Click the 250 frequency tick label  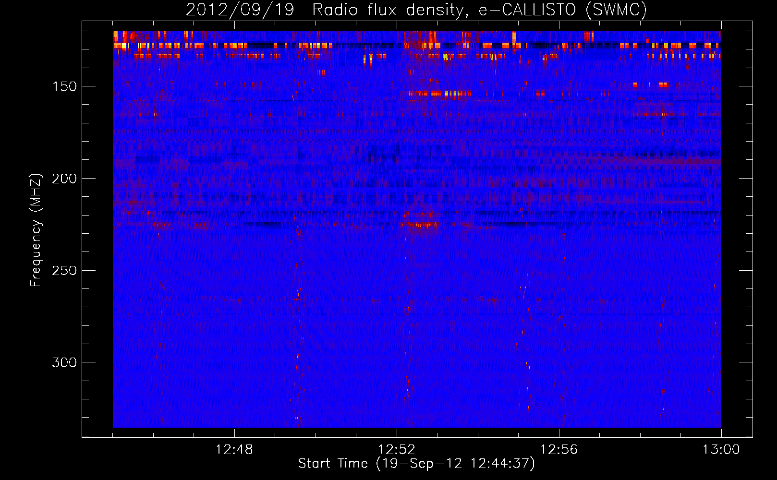(64, 271)
